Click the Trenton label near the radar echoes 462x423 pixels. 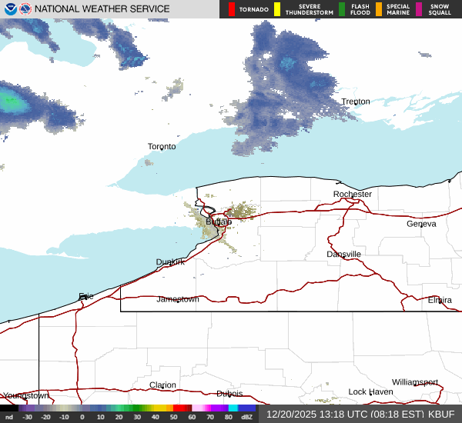[356, 102]
